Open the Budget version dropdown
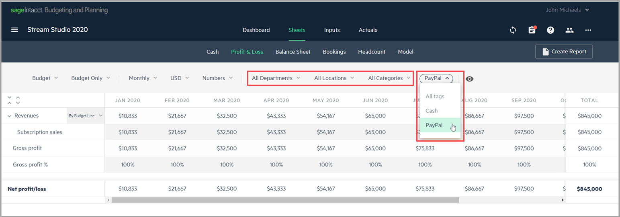Image resolution: width=620 pixels, height=217 pixels. (x=45, y=78)
